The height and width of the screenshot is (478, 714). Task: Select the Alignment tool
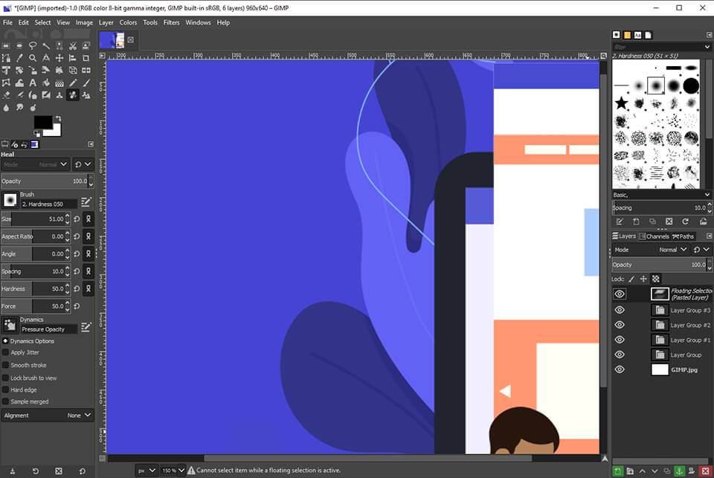[73, 58]
